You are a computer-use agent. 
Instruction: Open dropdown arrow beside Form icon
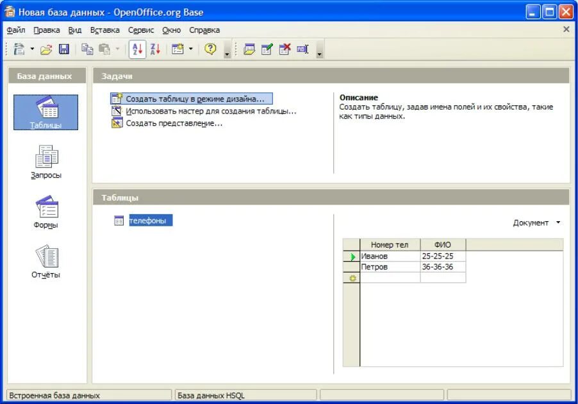coord(190,49)
